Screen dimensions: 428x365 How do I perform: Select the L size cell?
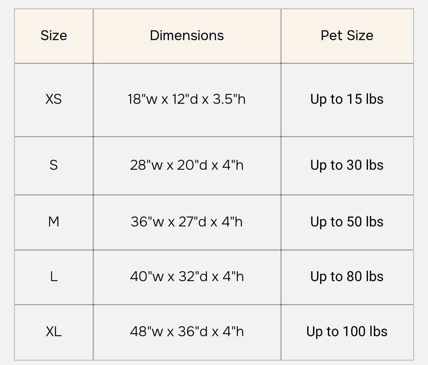click(x=54, y=276)
